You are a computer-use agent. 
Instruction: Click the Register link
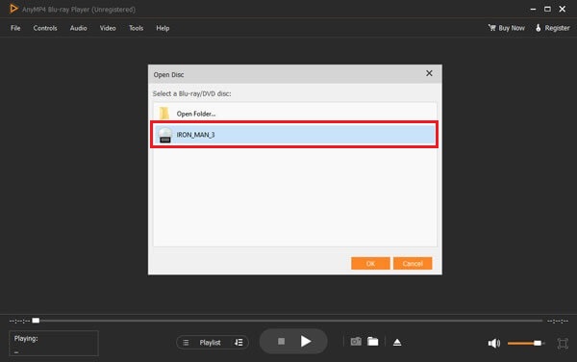pos(552,28)
